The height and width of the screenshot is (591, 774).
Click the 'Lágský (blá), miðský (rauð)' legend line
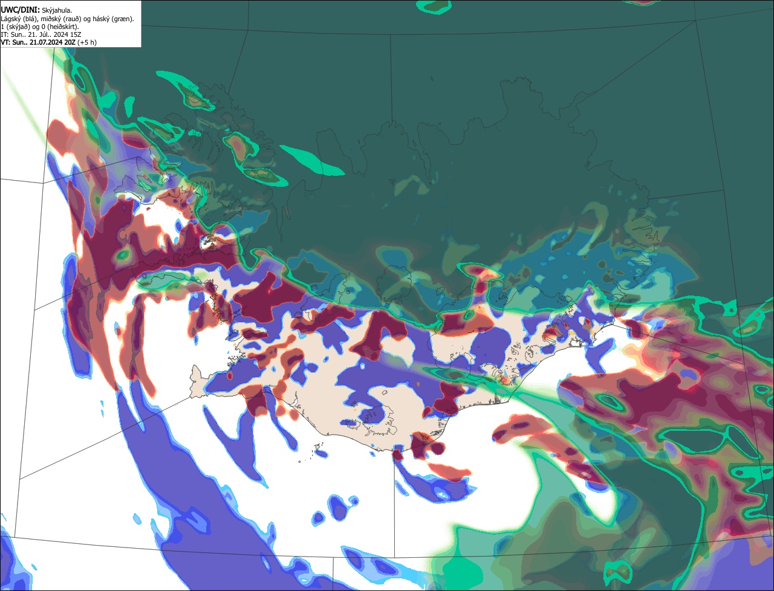68,19
